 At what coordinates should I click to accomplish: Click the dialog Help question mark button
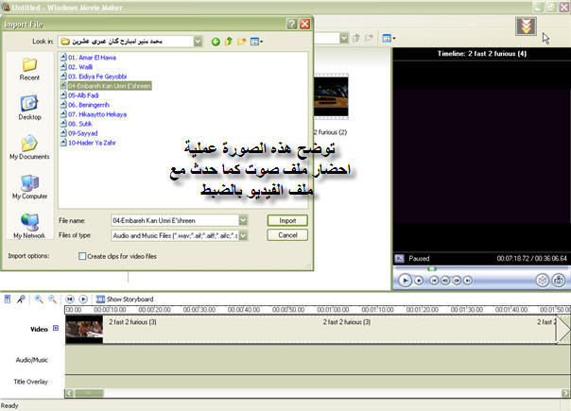click(291, 22)
